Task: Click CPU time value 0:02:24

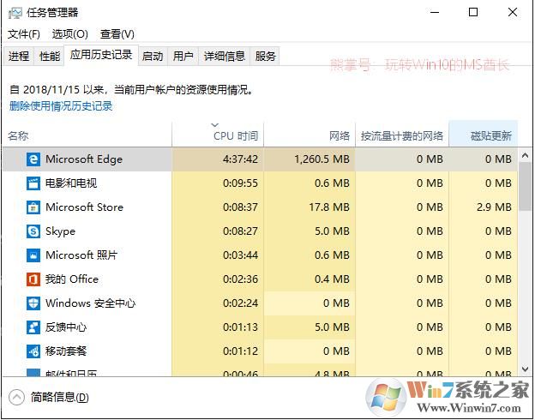Action: pos(240,303)
